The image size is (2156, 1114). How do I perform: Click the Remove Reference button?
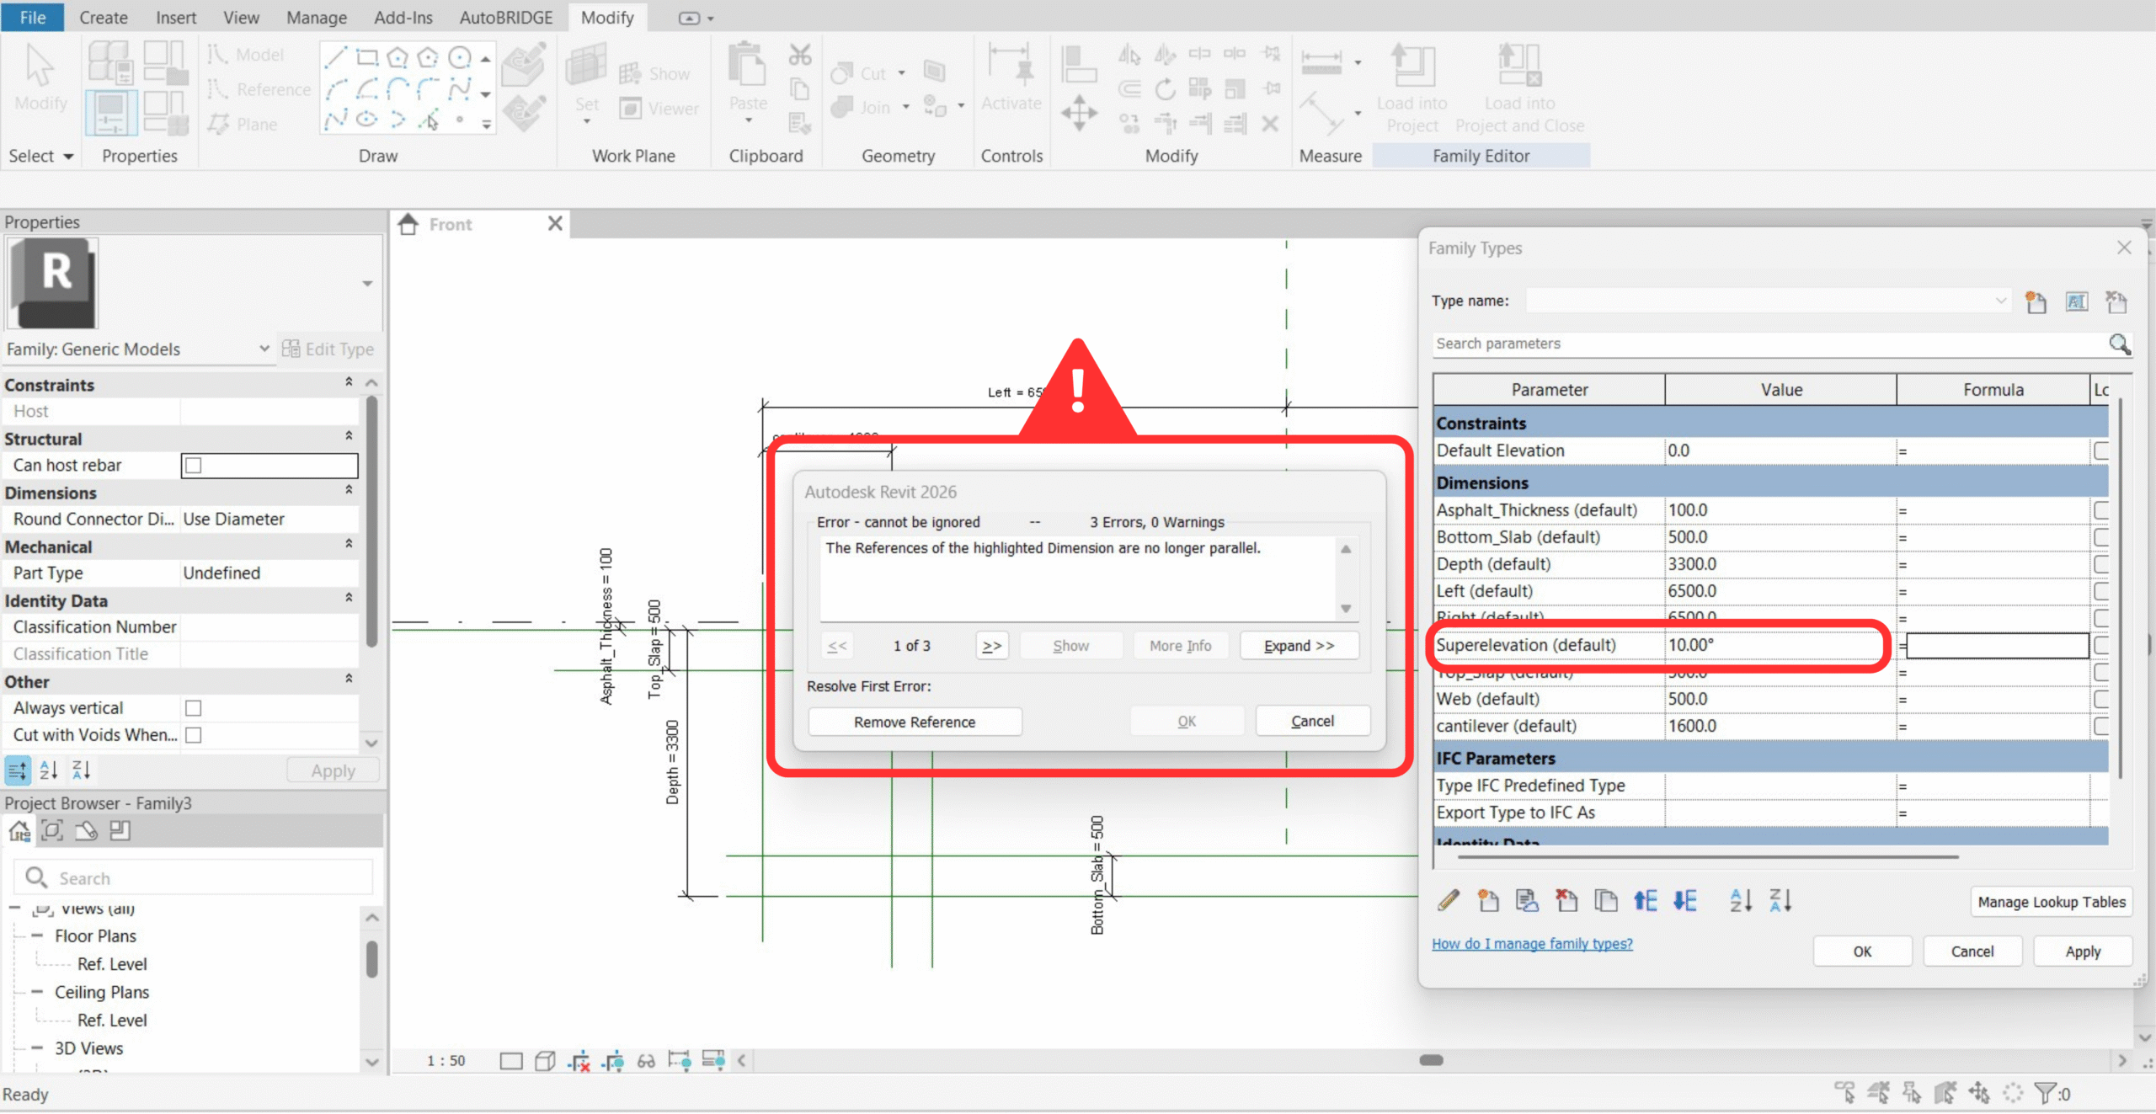tap(914, 722)
